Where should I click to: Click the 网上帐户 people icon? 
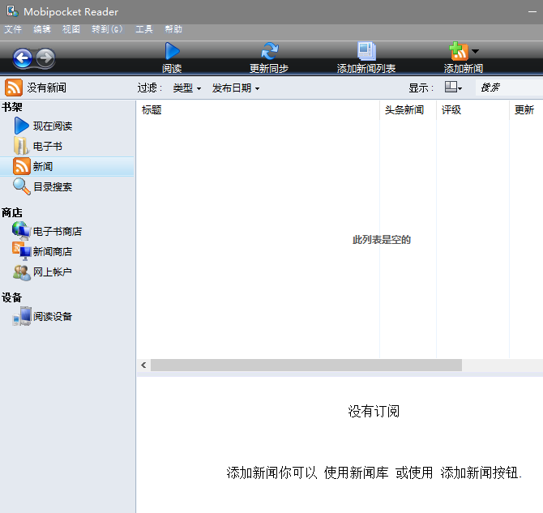(21, 272)
